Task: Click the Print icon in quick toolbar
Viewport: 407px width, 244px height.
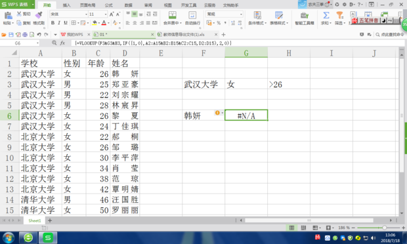Action: pyautogui.click(x=25, y=35)
